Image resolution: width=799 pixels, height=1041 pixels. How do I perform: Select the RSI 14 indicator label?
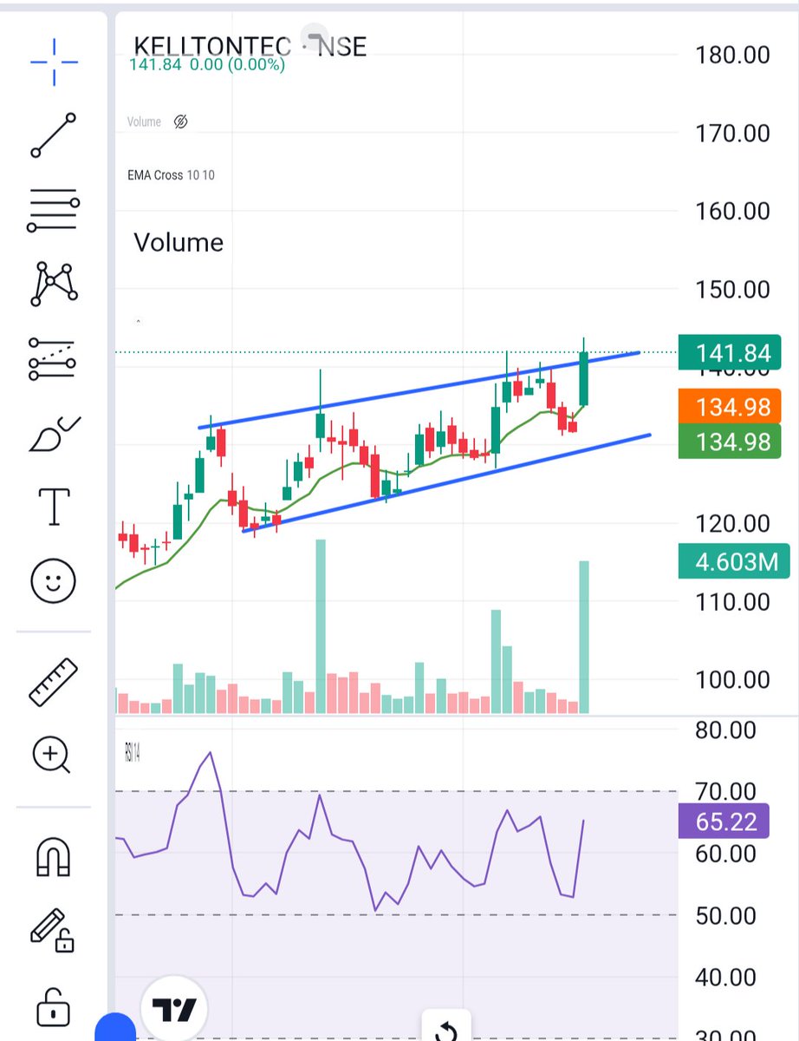click(x=133, y=752)
